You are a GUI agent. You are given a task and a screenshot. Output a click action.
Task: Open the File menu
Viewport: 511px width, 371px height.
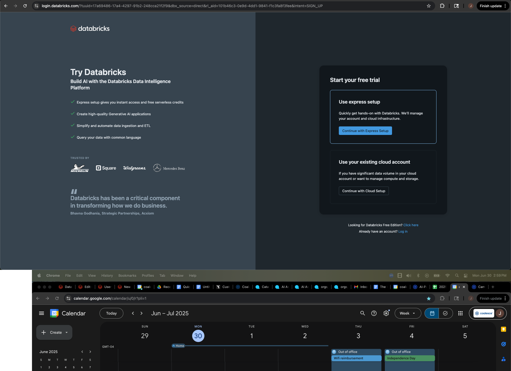pos(68,275)
